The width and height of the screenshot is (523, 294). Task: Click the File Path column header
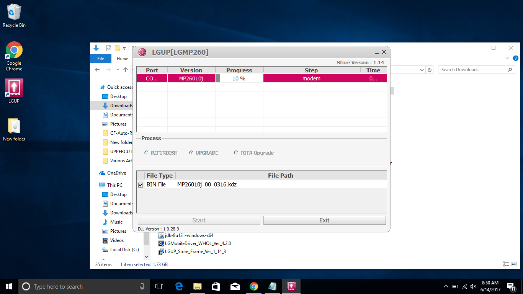coord(281,175)
